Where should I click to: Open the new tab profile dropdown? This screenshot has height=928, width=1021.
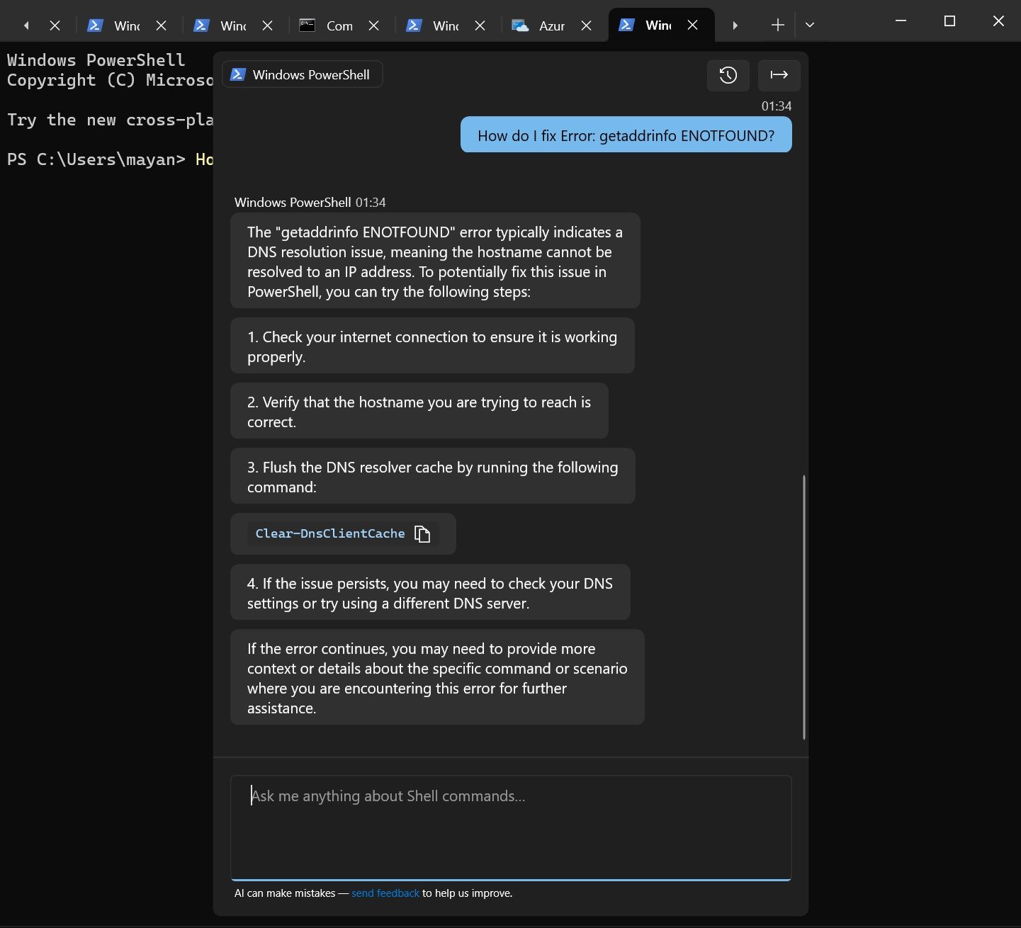pyautogui.click(x=809, y=25)
